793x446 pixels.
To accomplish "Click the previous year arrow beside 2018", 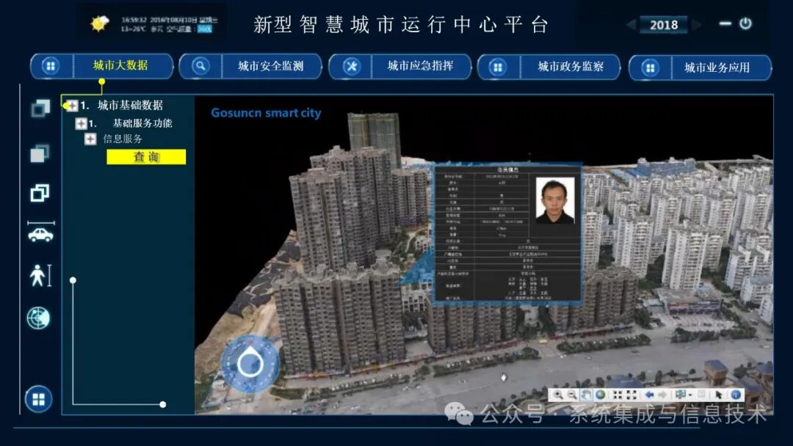I will point(631,25).
